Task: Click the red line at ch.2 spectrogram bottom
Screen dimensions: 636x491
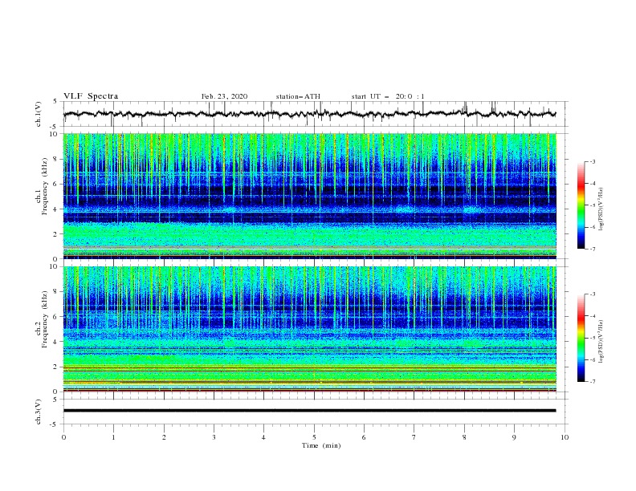Action: click(309, 391)
